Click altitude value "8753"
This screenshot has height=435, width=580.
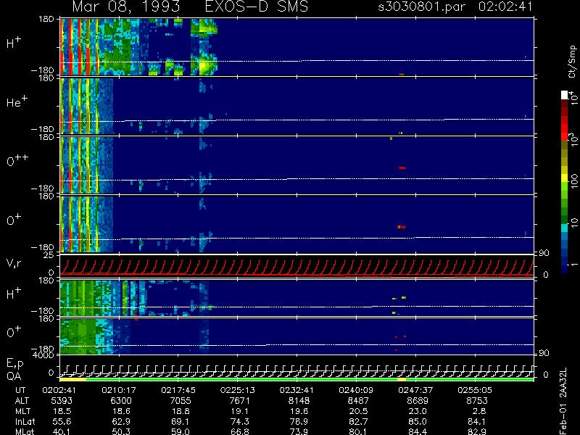tap(476, 401)
